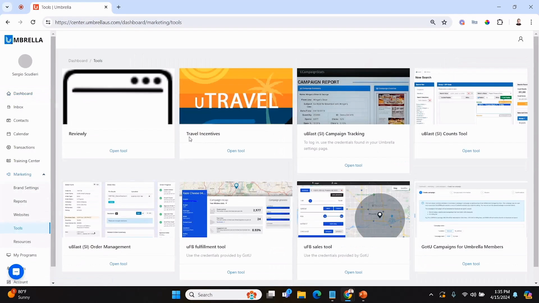
Task: Click the page vertical scrollbar
Action: tap(536, 151)
